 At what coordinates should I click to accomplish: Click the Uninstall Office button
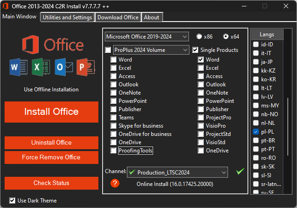51,143
